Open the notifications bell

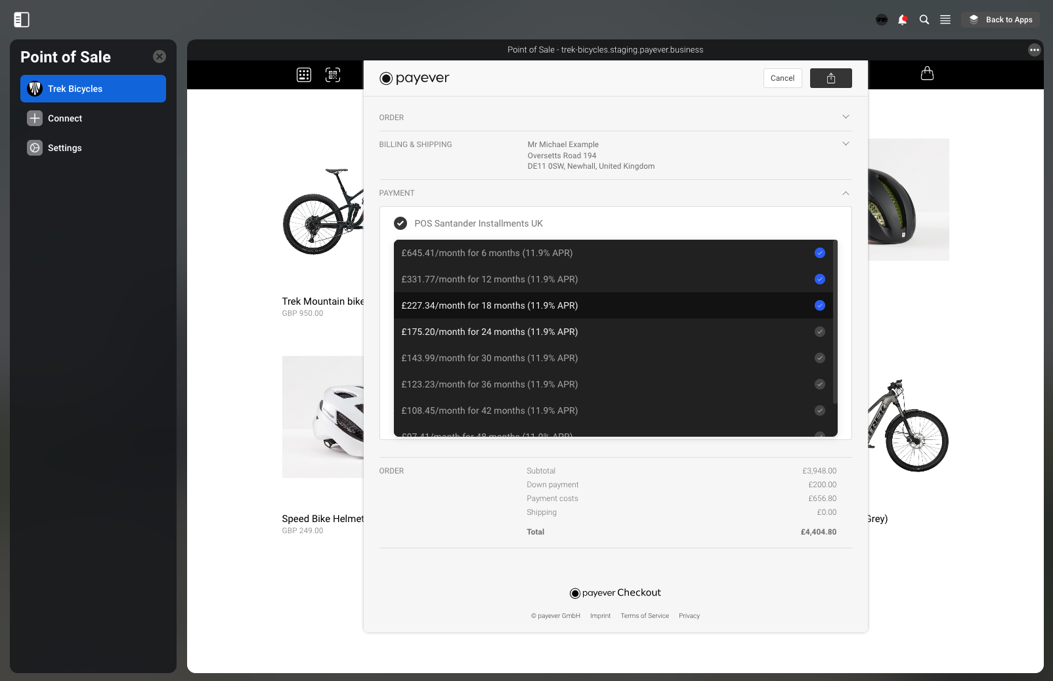pyautogui.click(x=903, y=20)
